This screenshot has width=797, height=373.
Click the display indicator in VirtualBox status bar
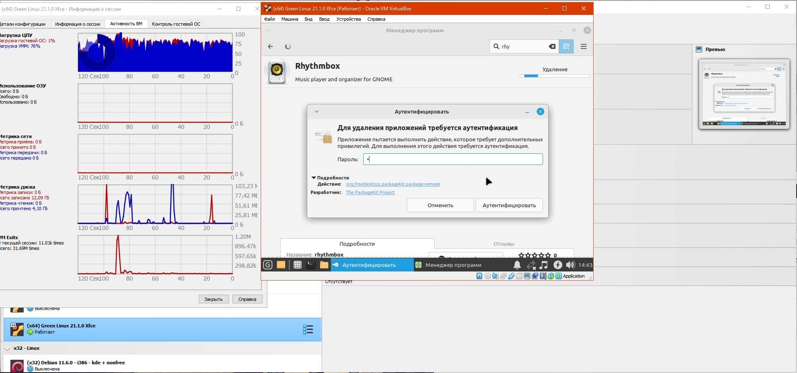coord(527,276)
